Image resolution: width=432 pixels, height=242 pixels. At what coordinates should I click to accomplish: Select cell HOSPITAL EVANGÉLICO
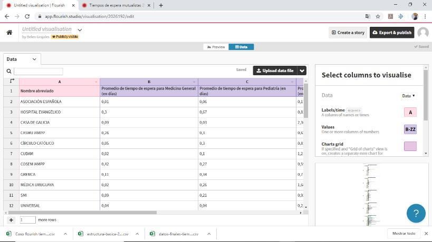[60, 112]
